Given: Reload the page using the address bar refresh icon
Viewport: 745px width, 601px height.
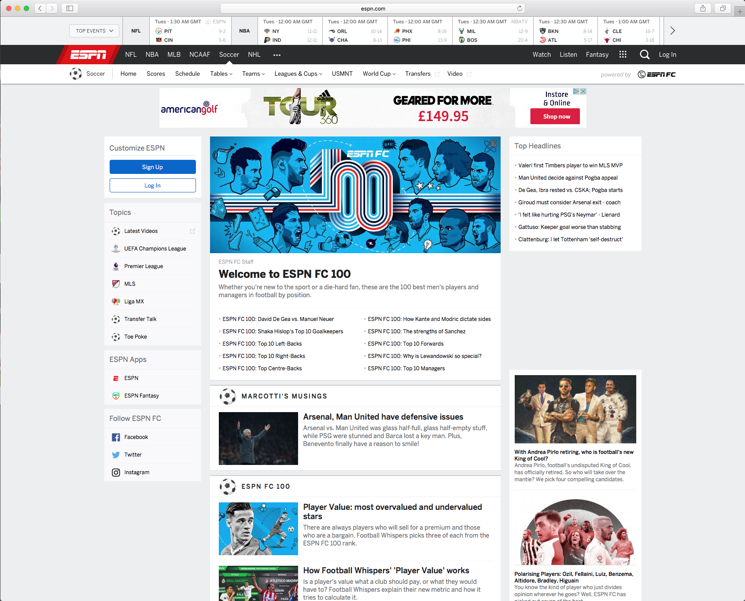Looking at the screenshot, I should pyautogui.click(x=520, y=8).
